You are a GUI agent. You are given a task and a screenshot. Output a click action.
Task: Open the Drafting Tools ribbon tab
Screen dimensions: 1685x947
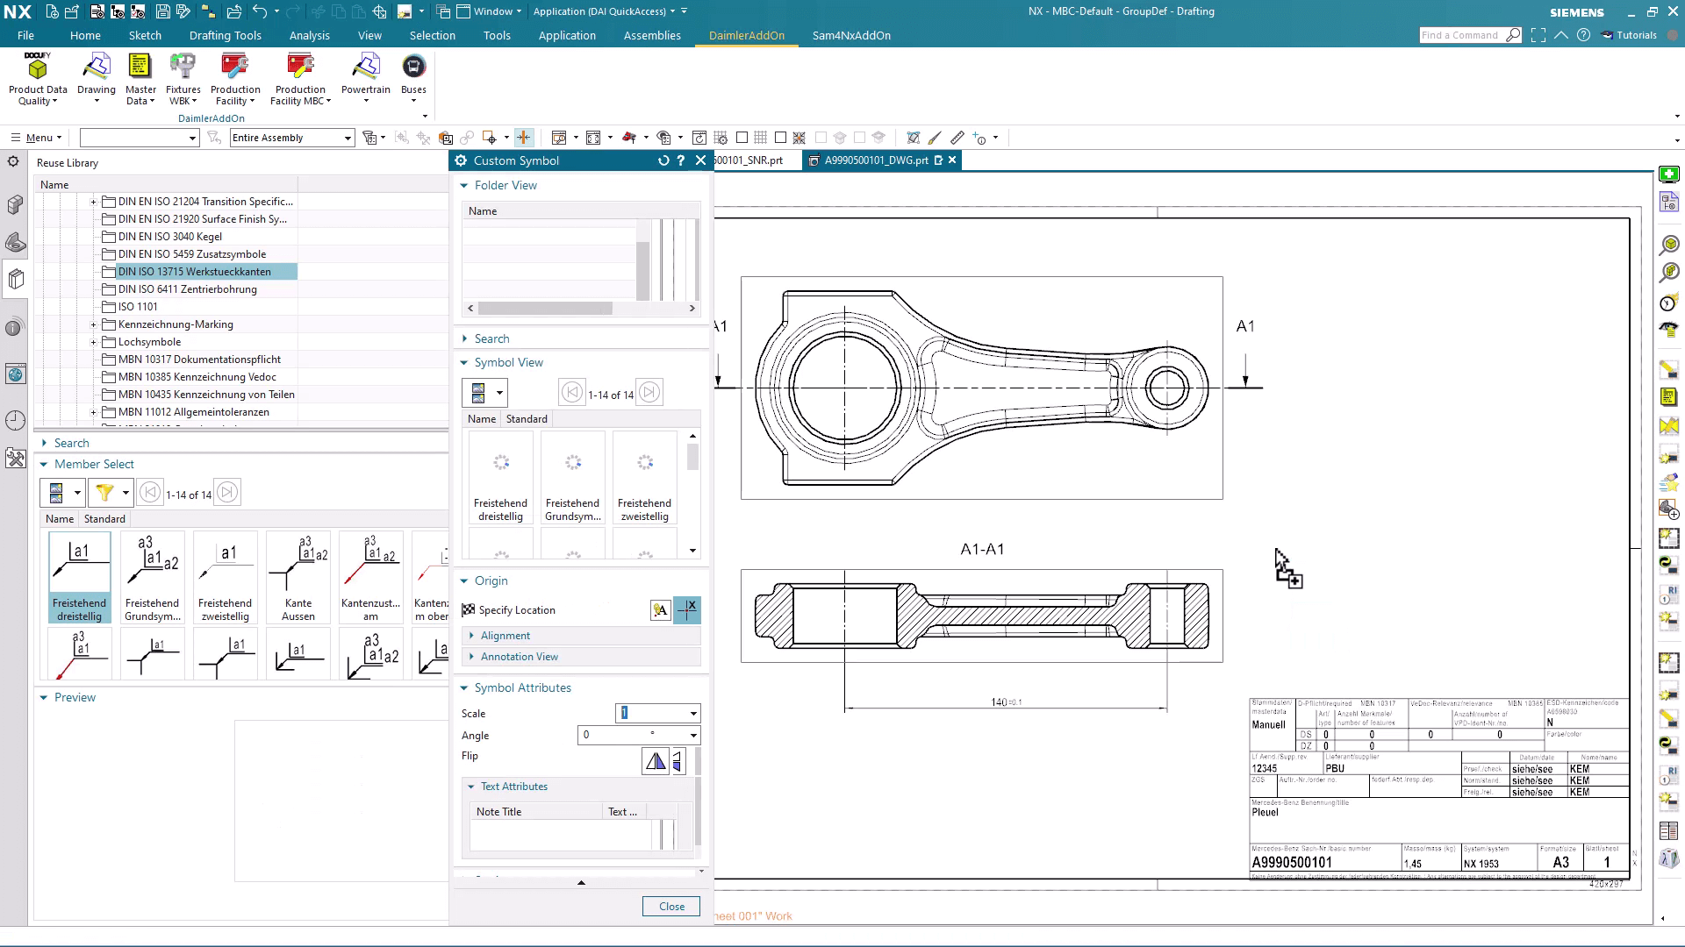click(x=225, y=36)
